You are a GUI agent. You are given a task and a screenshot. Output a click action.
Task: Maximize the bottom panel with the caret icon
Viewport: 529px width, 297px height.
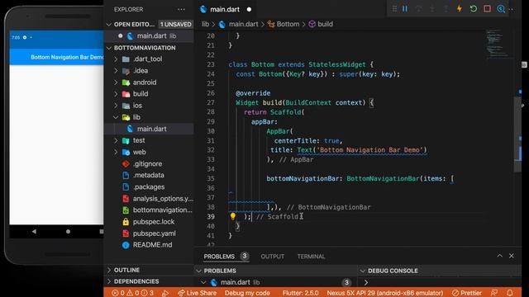coord(499,256)
